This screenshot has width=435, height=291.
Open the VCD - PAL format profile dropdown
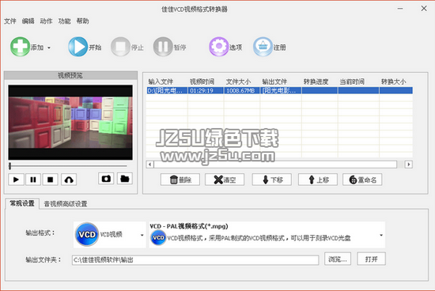267,235
